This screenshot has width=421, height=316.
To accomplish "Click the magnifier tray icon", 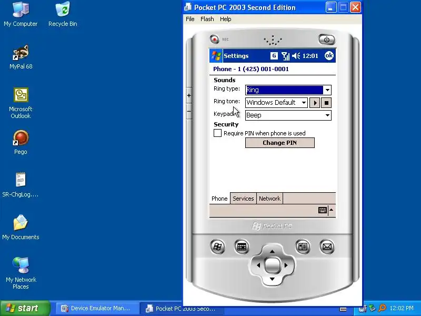I will coord(382,308).
